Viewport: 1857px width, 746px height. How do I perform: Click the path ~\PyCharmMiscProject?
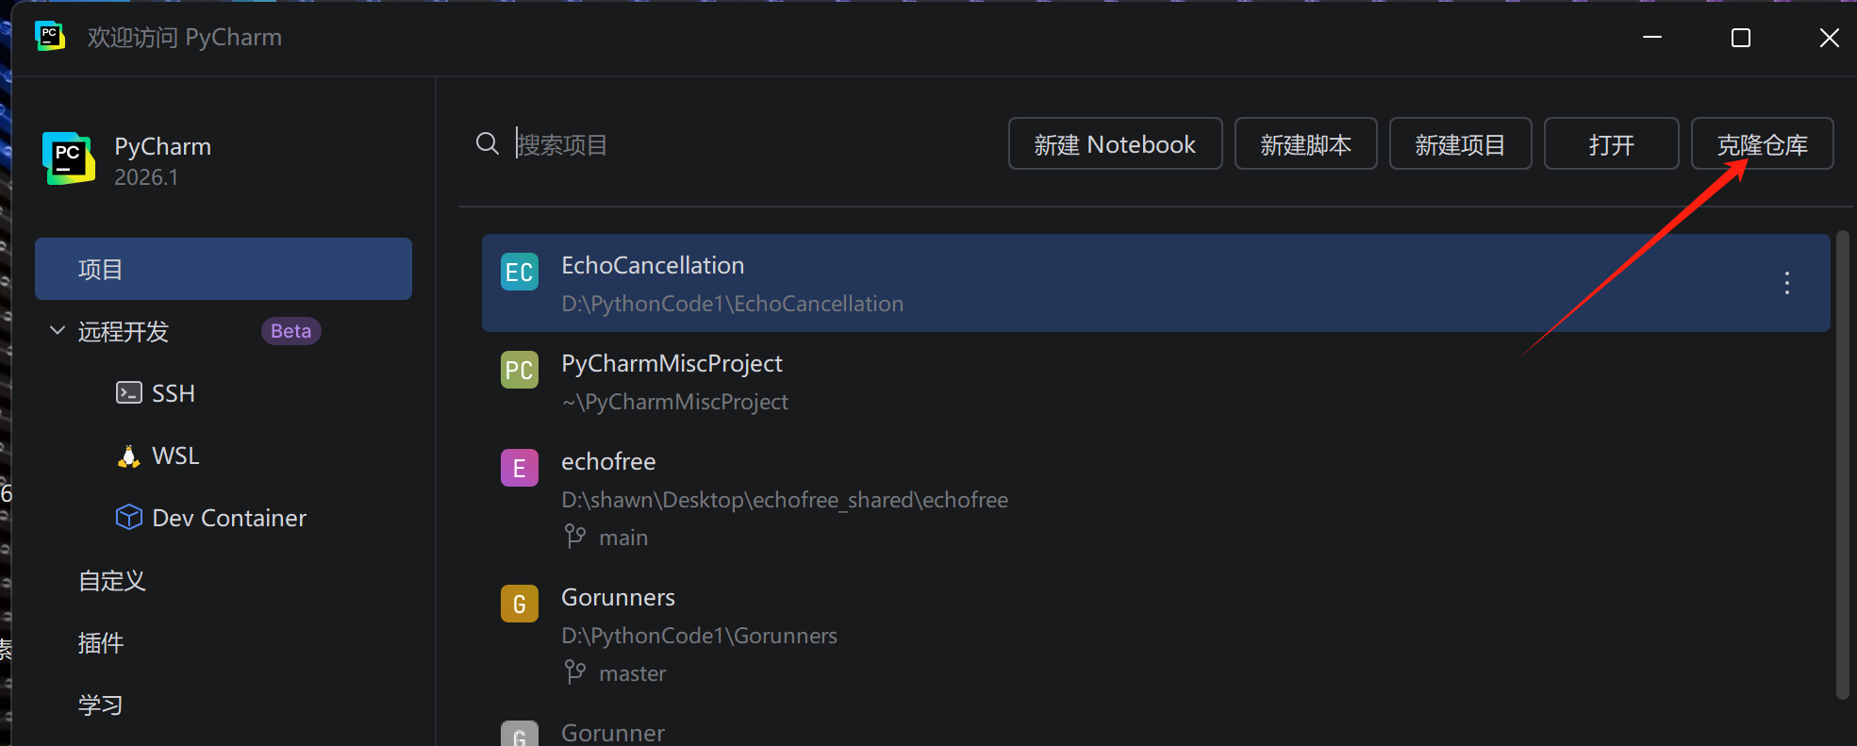(675, 402)
